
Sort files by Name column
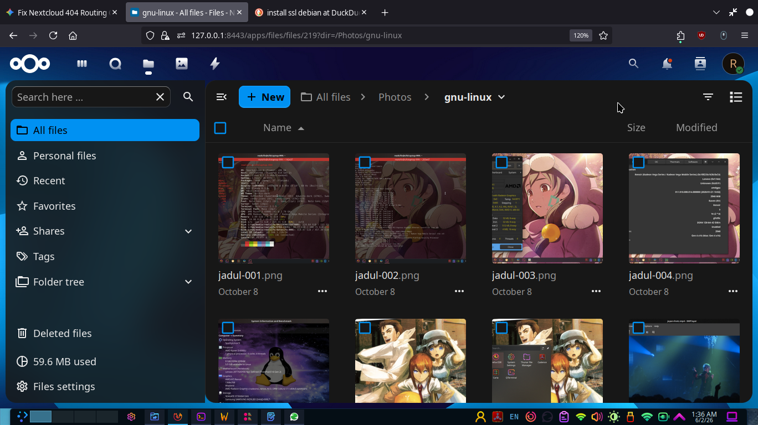tap(284, 128)
